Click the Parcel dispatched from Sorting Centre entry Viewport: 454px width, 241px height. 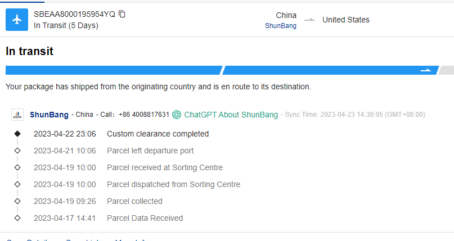point(173,184)
